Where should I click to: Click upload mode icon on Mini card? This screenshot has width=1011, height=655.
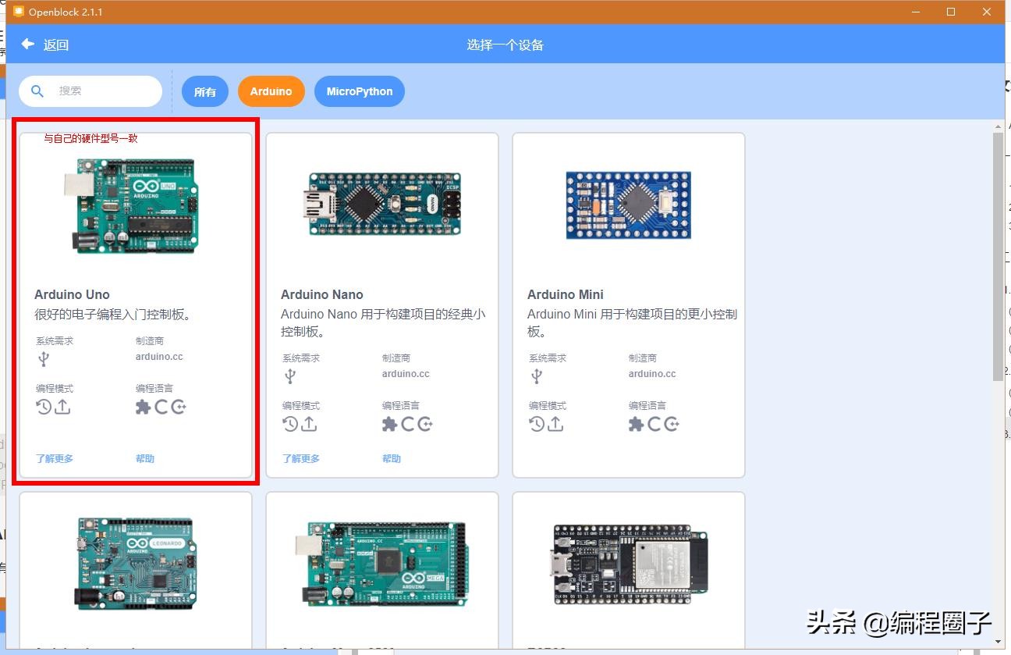555,424
